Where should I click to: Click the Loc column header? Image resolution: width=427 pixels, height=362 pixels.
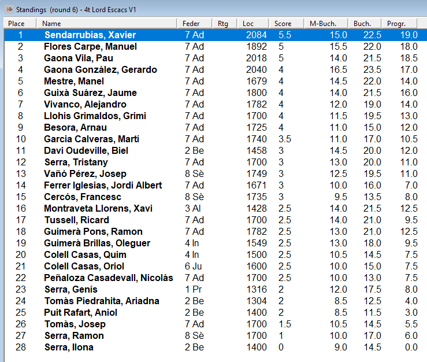253,24
